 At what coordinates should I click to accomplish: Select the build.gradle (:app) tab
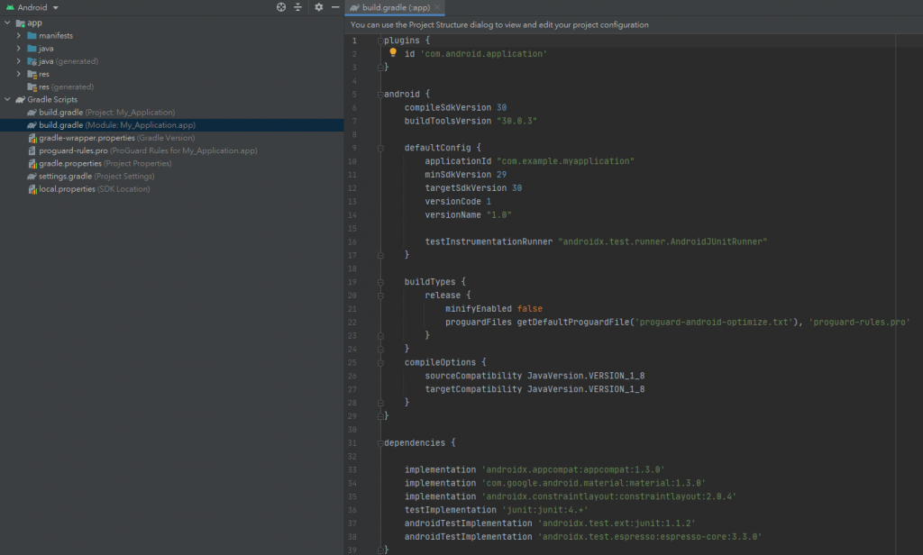(390, 7)
